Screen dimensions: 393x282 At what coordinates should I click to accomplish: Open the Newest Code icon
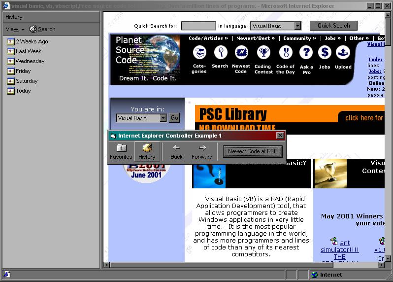(x=241, y=53)
